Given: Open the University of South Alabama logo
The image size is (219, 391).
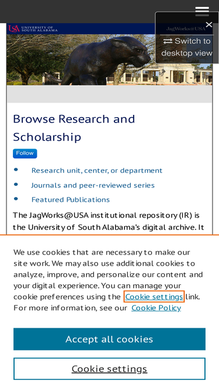Looking at the screenshot, I should coord(33,28).
